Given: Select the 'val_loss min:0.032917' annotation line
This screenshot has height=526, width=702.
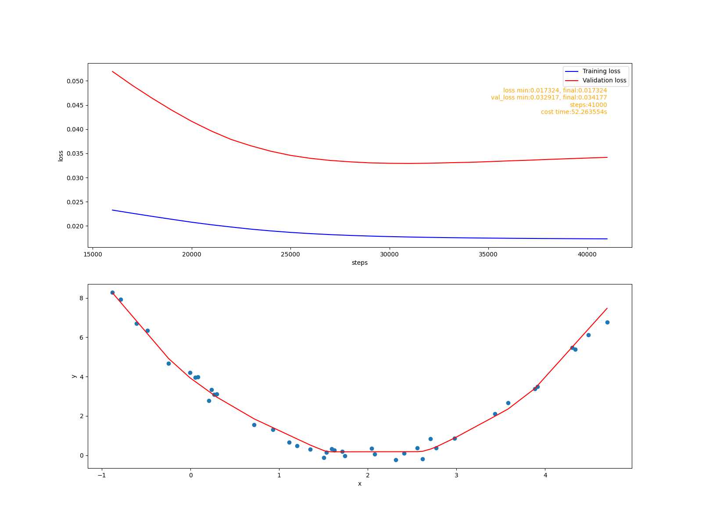Looking at the screenshot, I should point(549,98).
